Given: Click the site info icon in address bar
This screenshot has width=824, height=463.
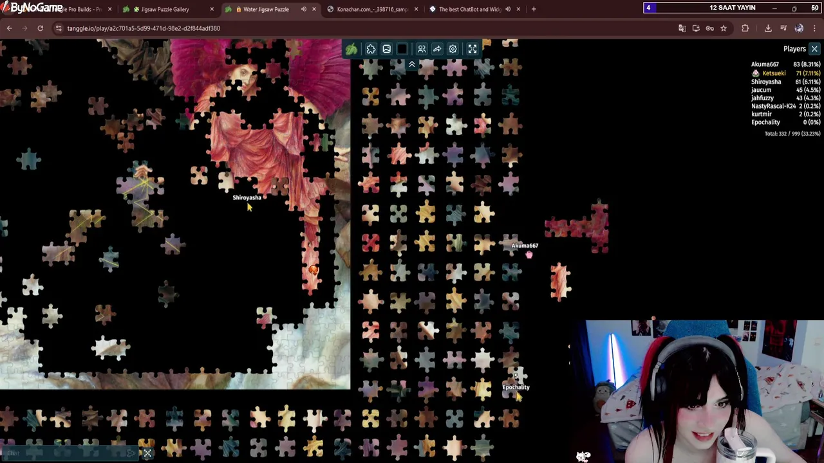Looking at the screenshot, I should 59,28.
